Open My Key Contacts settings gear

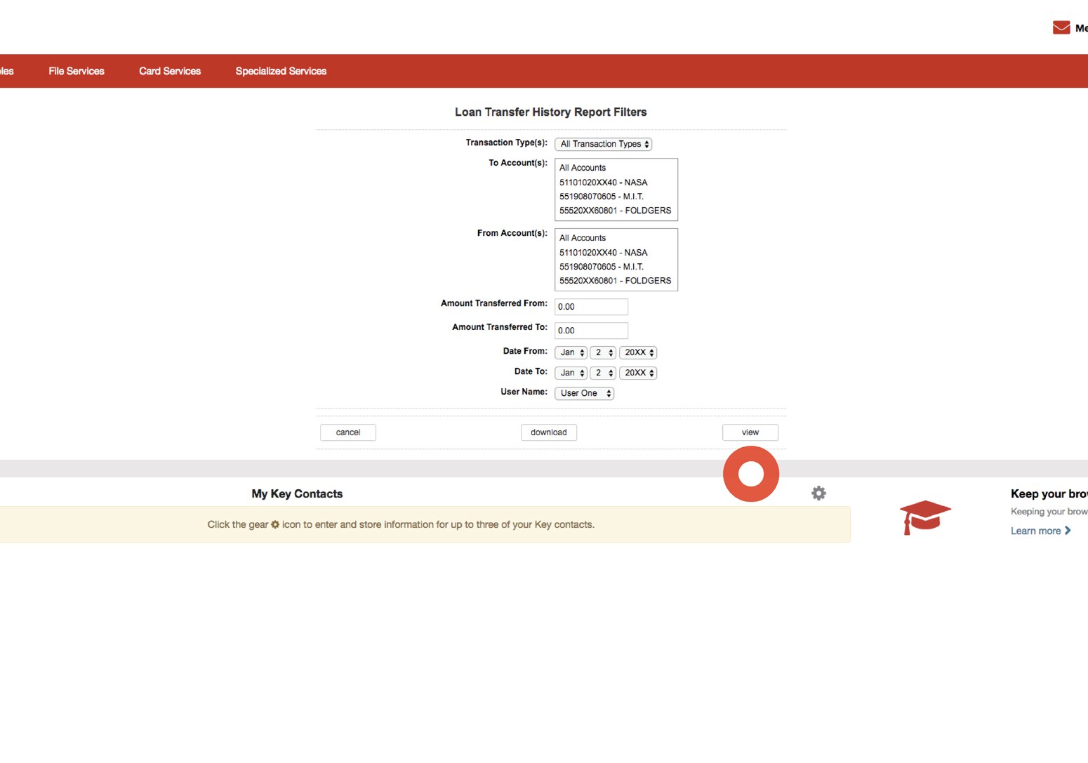(818, 493)
